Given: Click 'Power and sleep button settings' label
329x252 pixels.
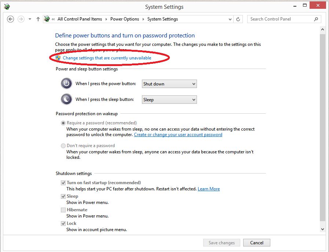Looking at the screenshot, I should 87,69.
